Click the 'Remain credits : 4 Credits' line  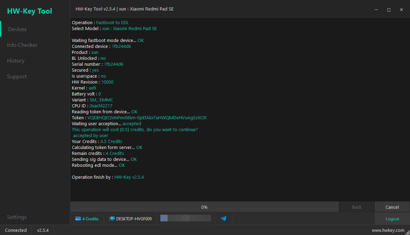pyautogui.click(x=98, y=154)
